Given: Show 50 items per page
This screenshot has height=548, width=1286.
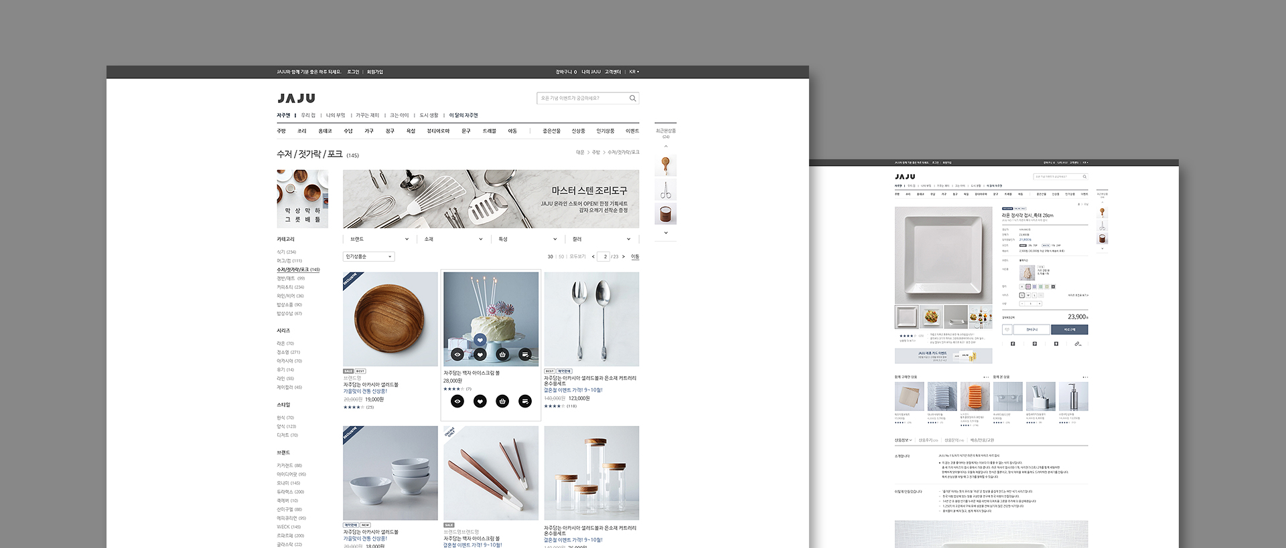Looking at the screenshot, I should pos(561,256).
